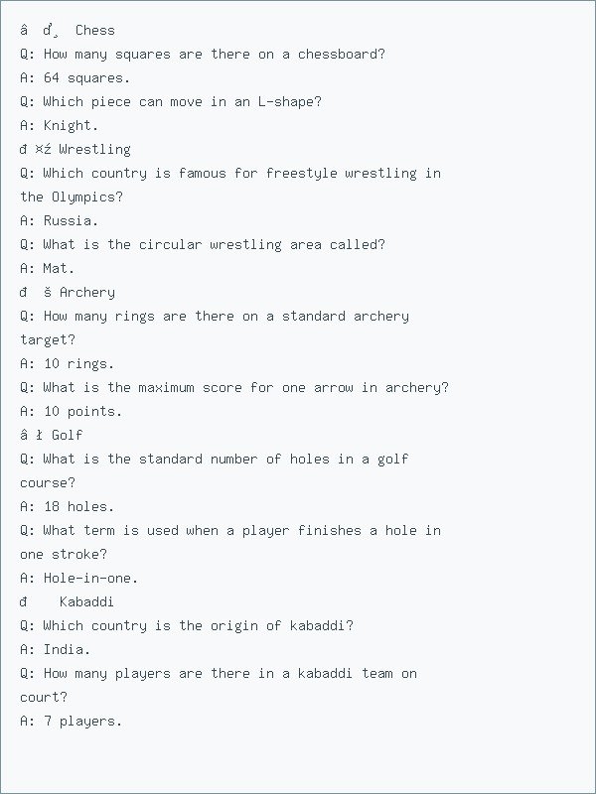Click the Wrestling section heading
Image resolution: width=596 pixels, height=794 pixels.
tap(93, 149)
